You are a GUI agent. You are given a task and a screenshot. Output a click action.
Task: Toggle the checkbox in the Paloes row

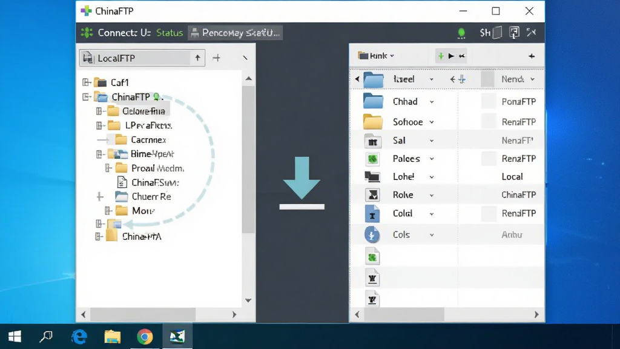(489, 159)
